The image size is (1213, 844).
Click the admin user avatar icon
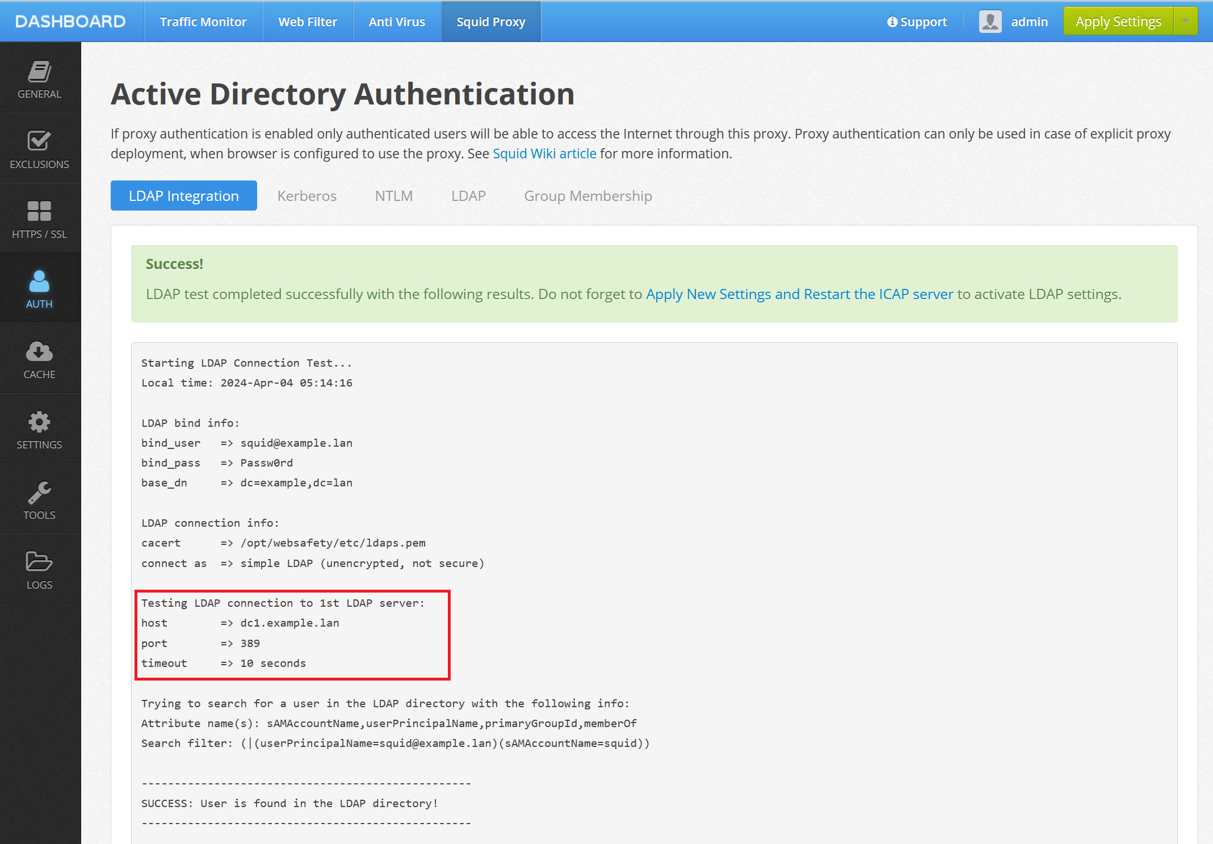coord(990,22)
